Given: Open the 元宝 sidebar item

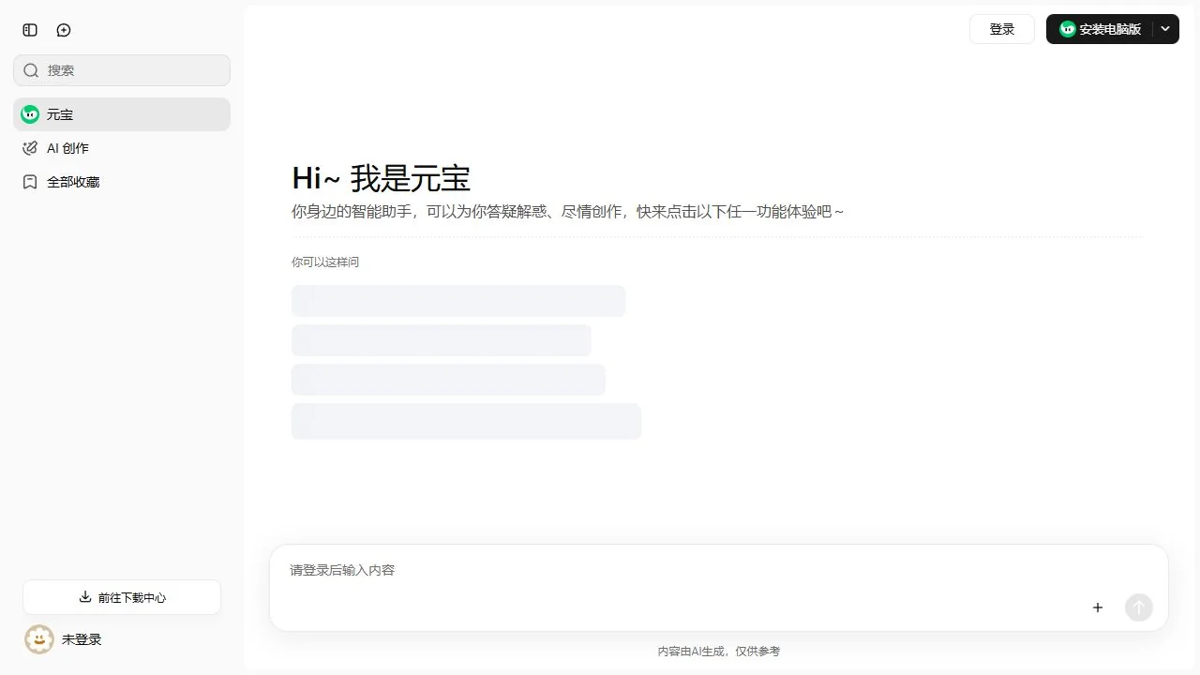Looking at the screenshot, I should coord(122,114).
